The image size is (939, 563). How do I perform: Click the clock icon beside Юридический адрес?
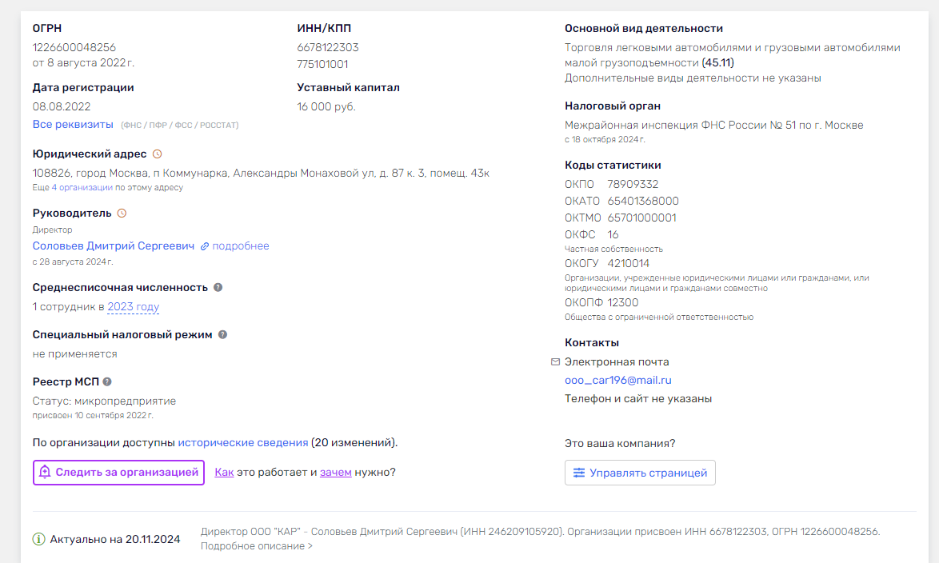158,154
